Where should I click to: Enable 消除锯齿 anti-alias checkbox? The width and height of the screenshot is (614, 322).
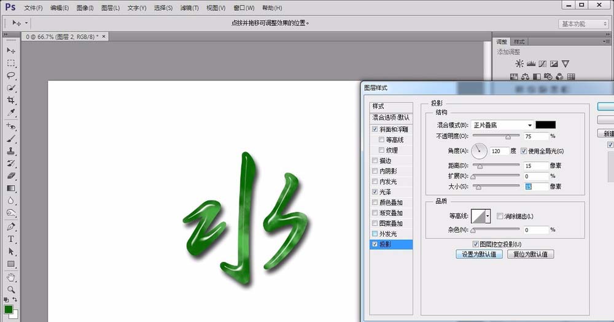pyautogui.click(x=500, y=216)
